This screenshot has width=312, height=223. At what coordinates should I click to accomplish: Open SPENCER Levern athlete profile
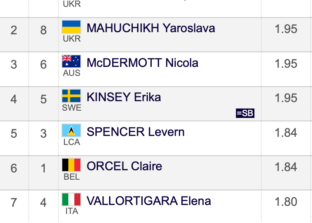pos(135,132)
